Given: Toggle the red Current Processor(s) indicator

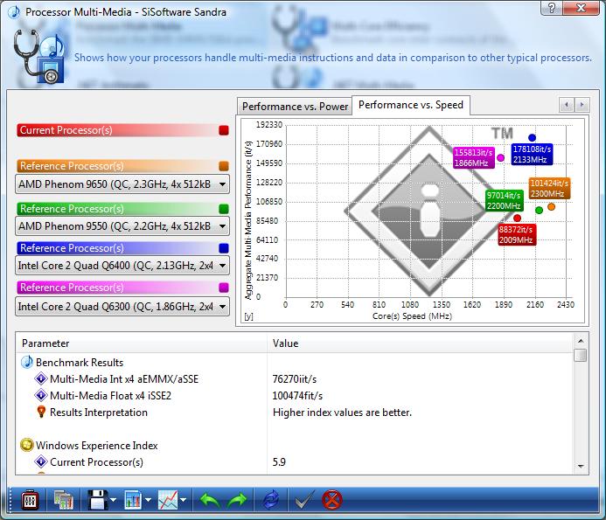Looking at the screenshot, I should point(224,130).
